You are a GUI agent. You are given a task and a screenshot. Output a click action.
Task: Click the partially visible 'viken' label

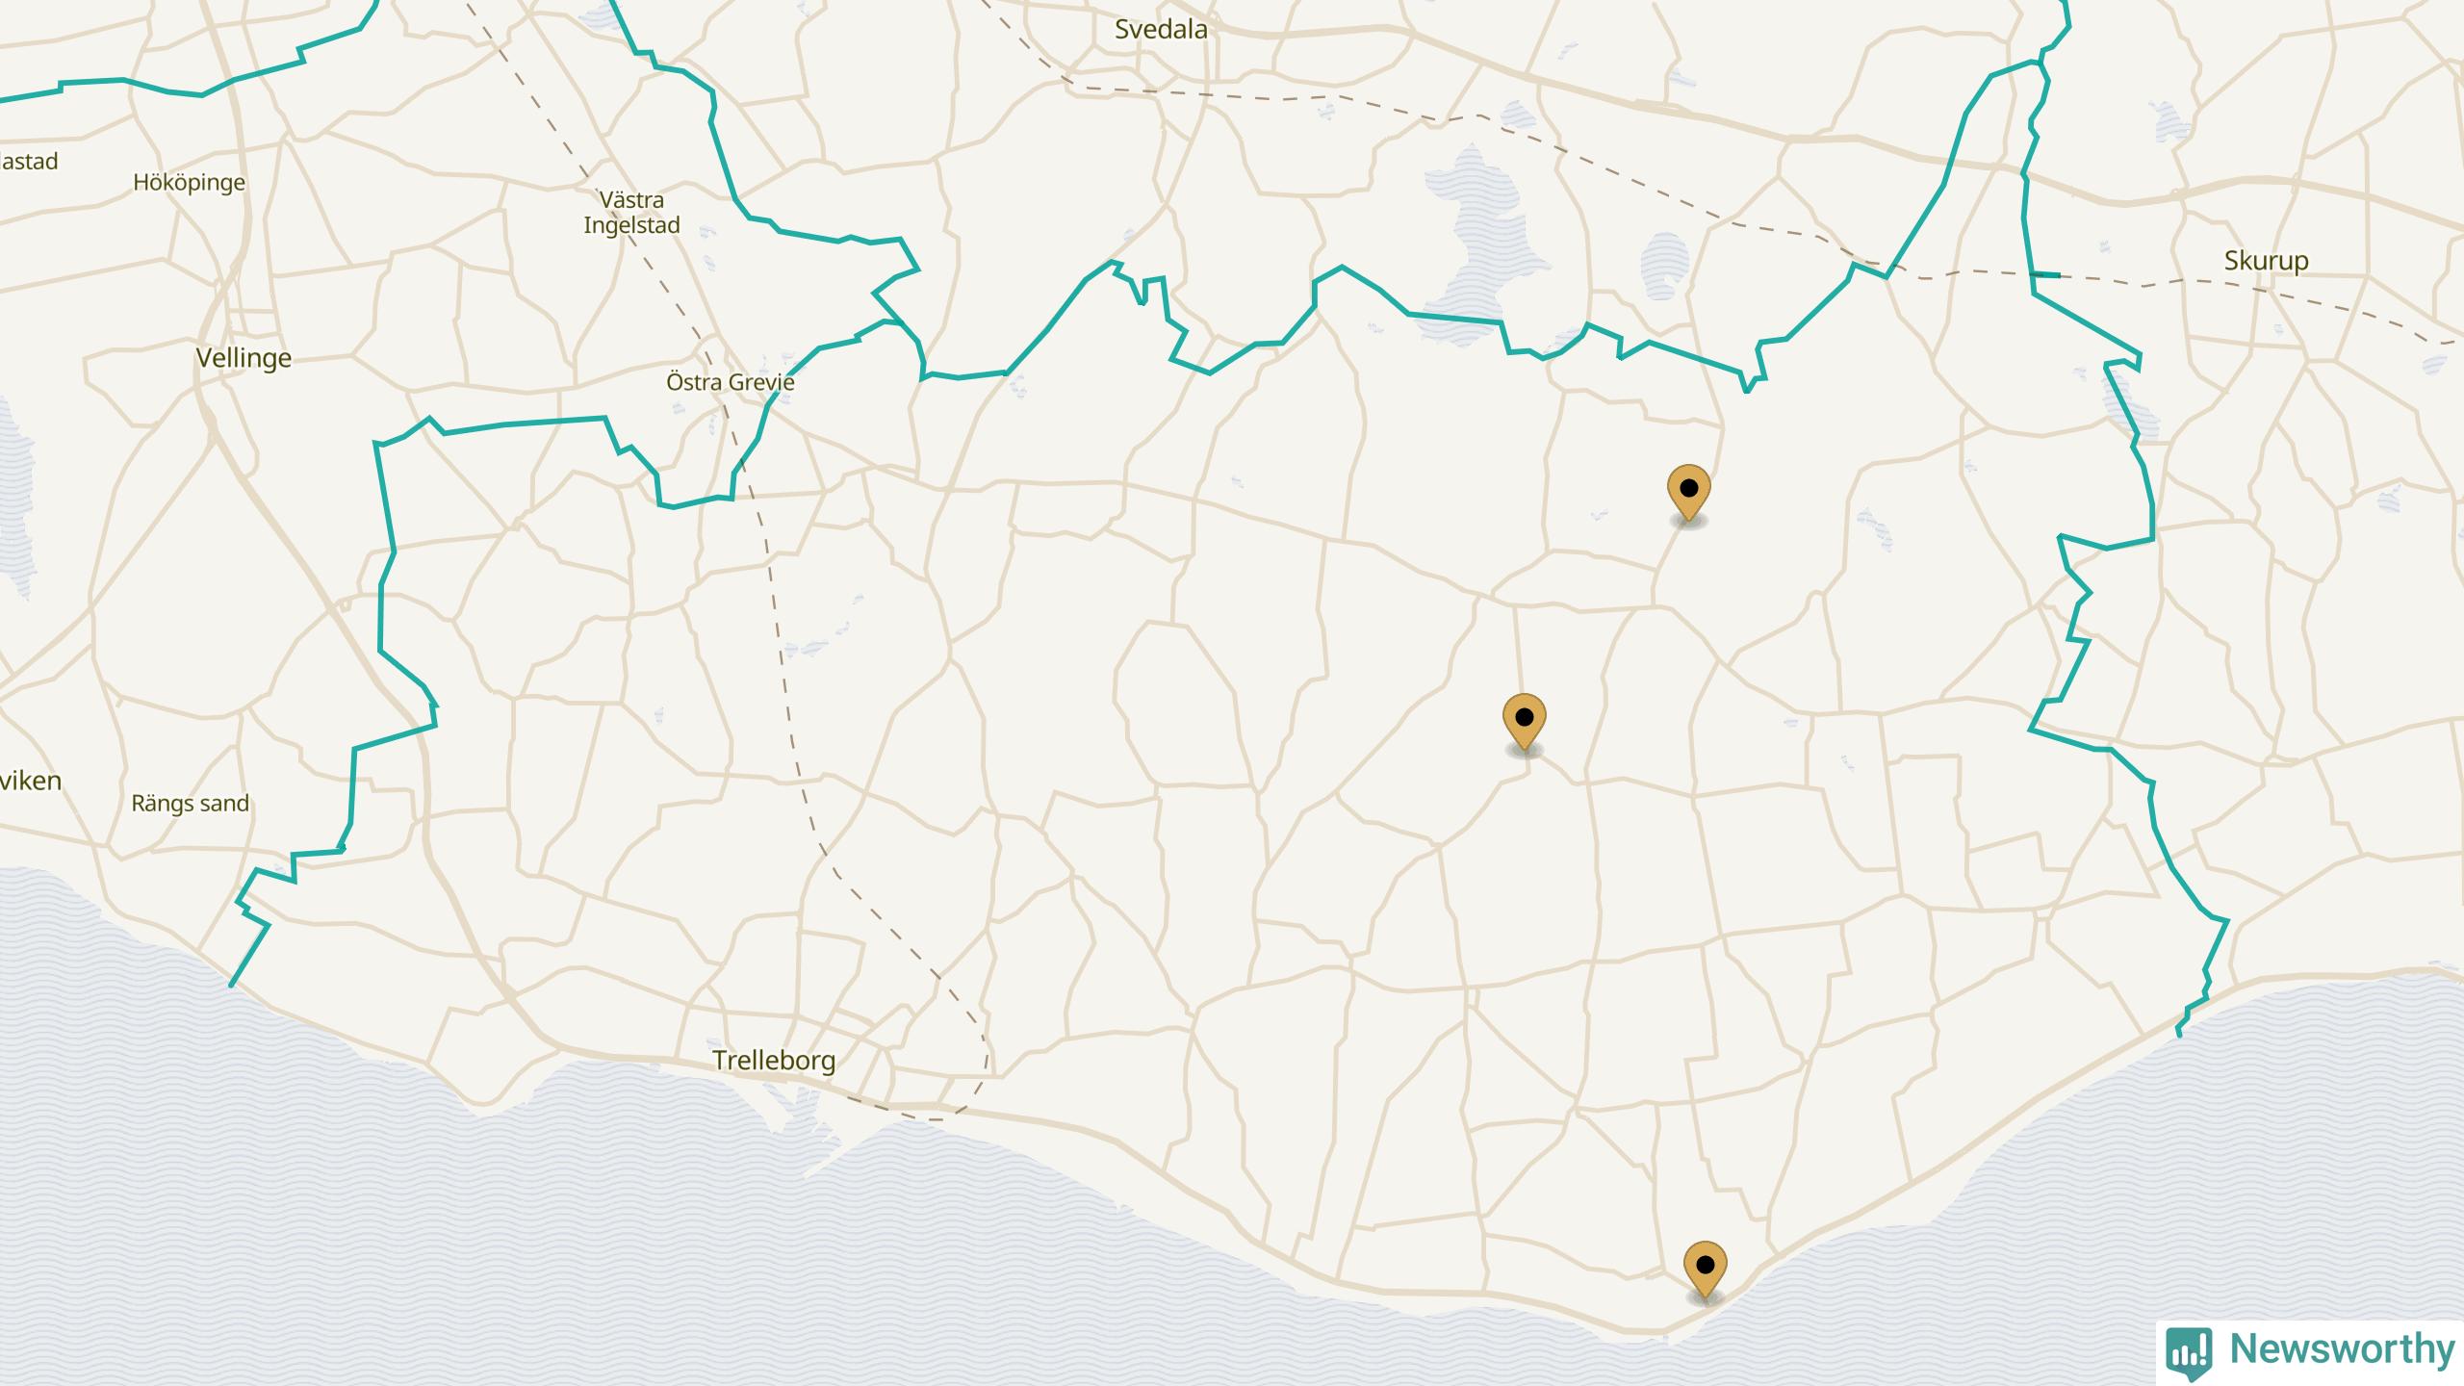(x=31, y=781)
